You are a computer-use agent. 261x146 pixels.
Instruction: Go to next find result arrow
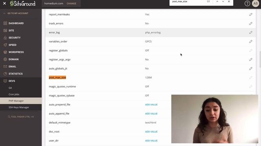click(223, 2)
